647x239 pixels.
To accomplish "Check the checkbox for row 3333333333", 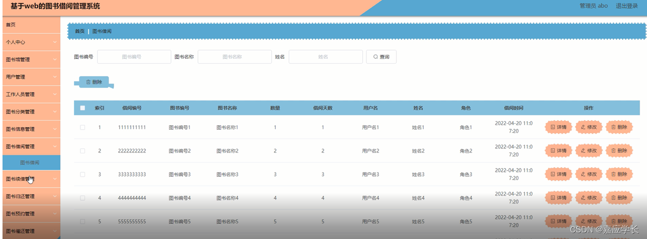I will (x=83, y=175).
